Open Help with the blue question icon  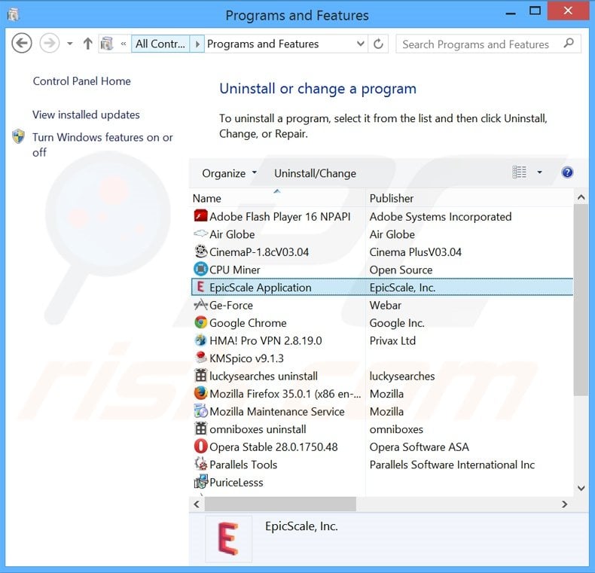coord(567,172)
